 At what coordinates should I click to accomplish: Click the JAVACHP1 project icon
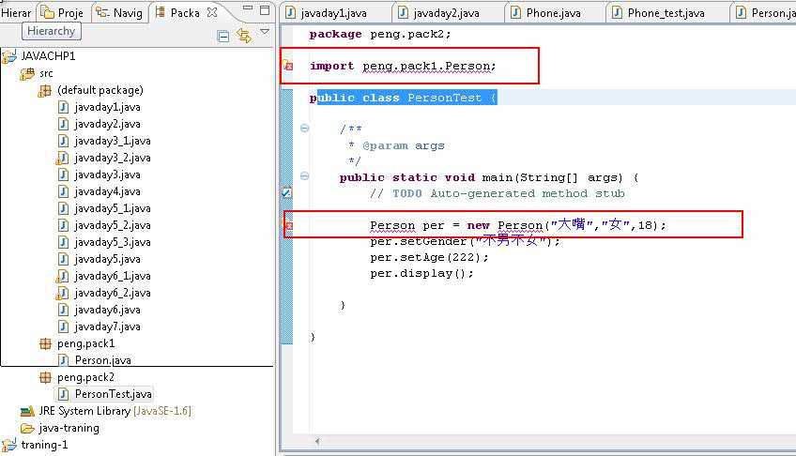pyautogui.click(x=9, y=56)
